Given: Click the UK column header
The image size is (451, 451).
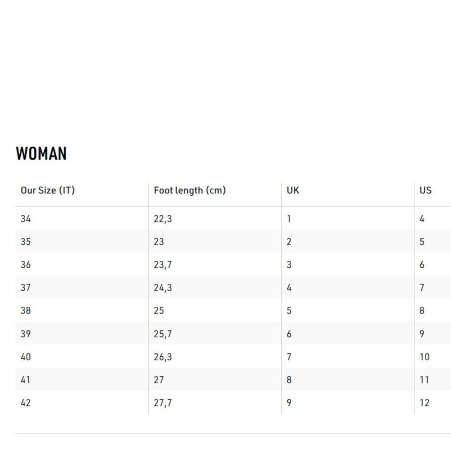Looking at the screenshot, I should (293, 190).
